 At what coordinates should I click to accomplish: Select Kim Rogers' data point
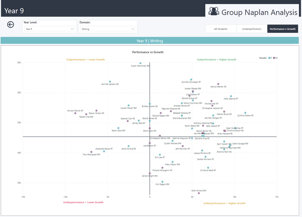point(162,182)
